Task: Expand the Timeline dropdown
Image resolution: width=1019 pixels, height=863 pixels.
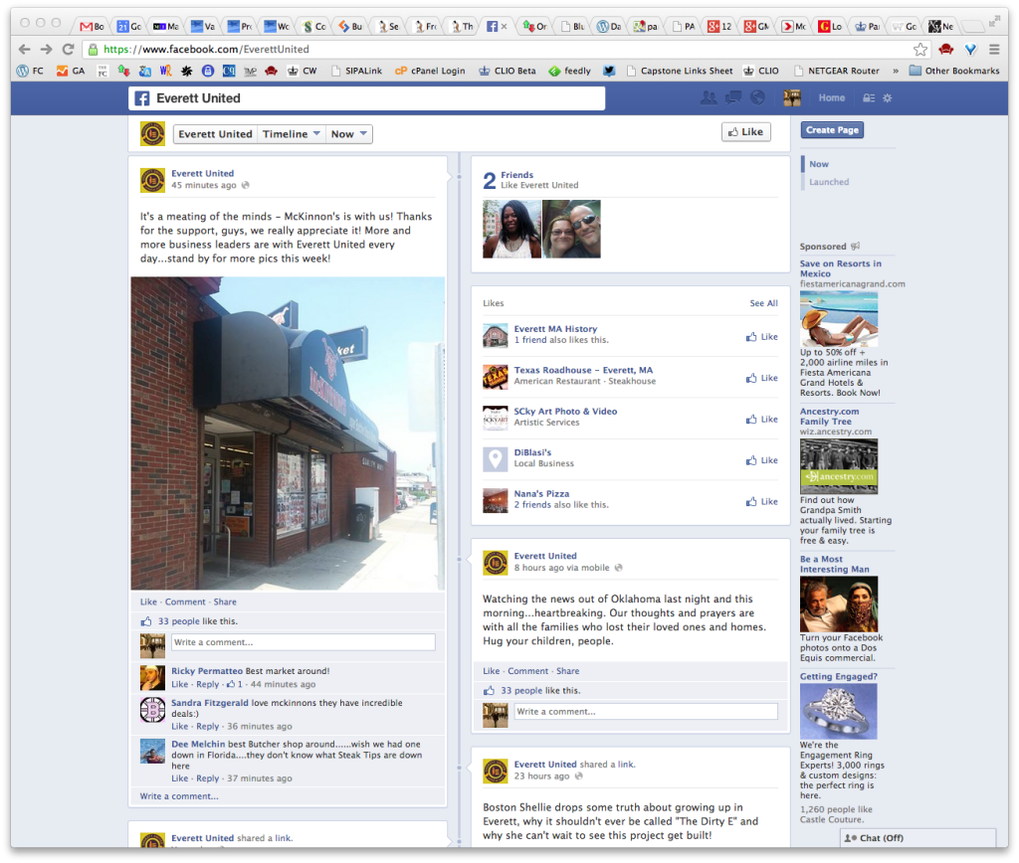Action: [292, 134]
